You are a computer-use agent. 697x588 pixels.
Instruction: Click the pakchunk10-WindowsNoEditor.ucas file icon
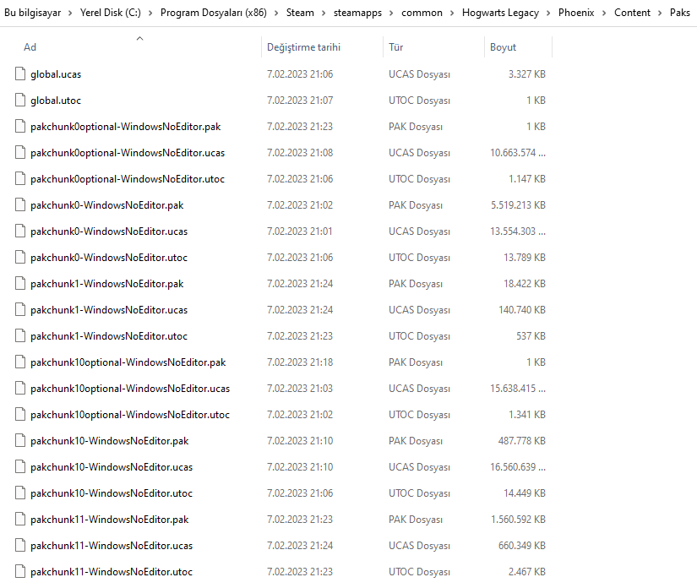20,467
